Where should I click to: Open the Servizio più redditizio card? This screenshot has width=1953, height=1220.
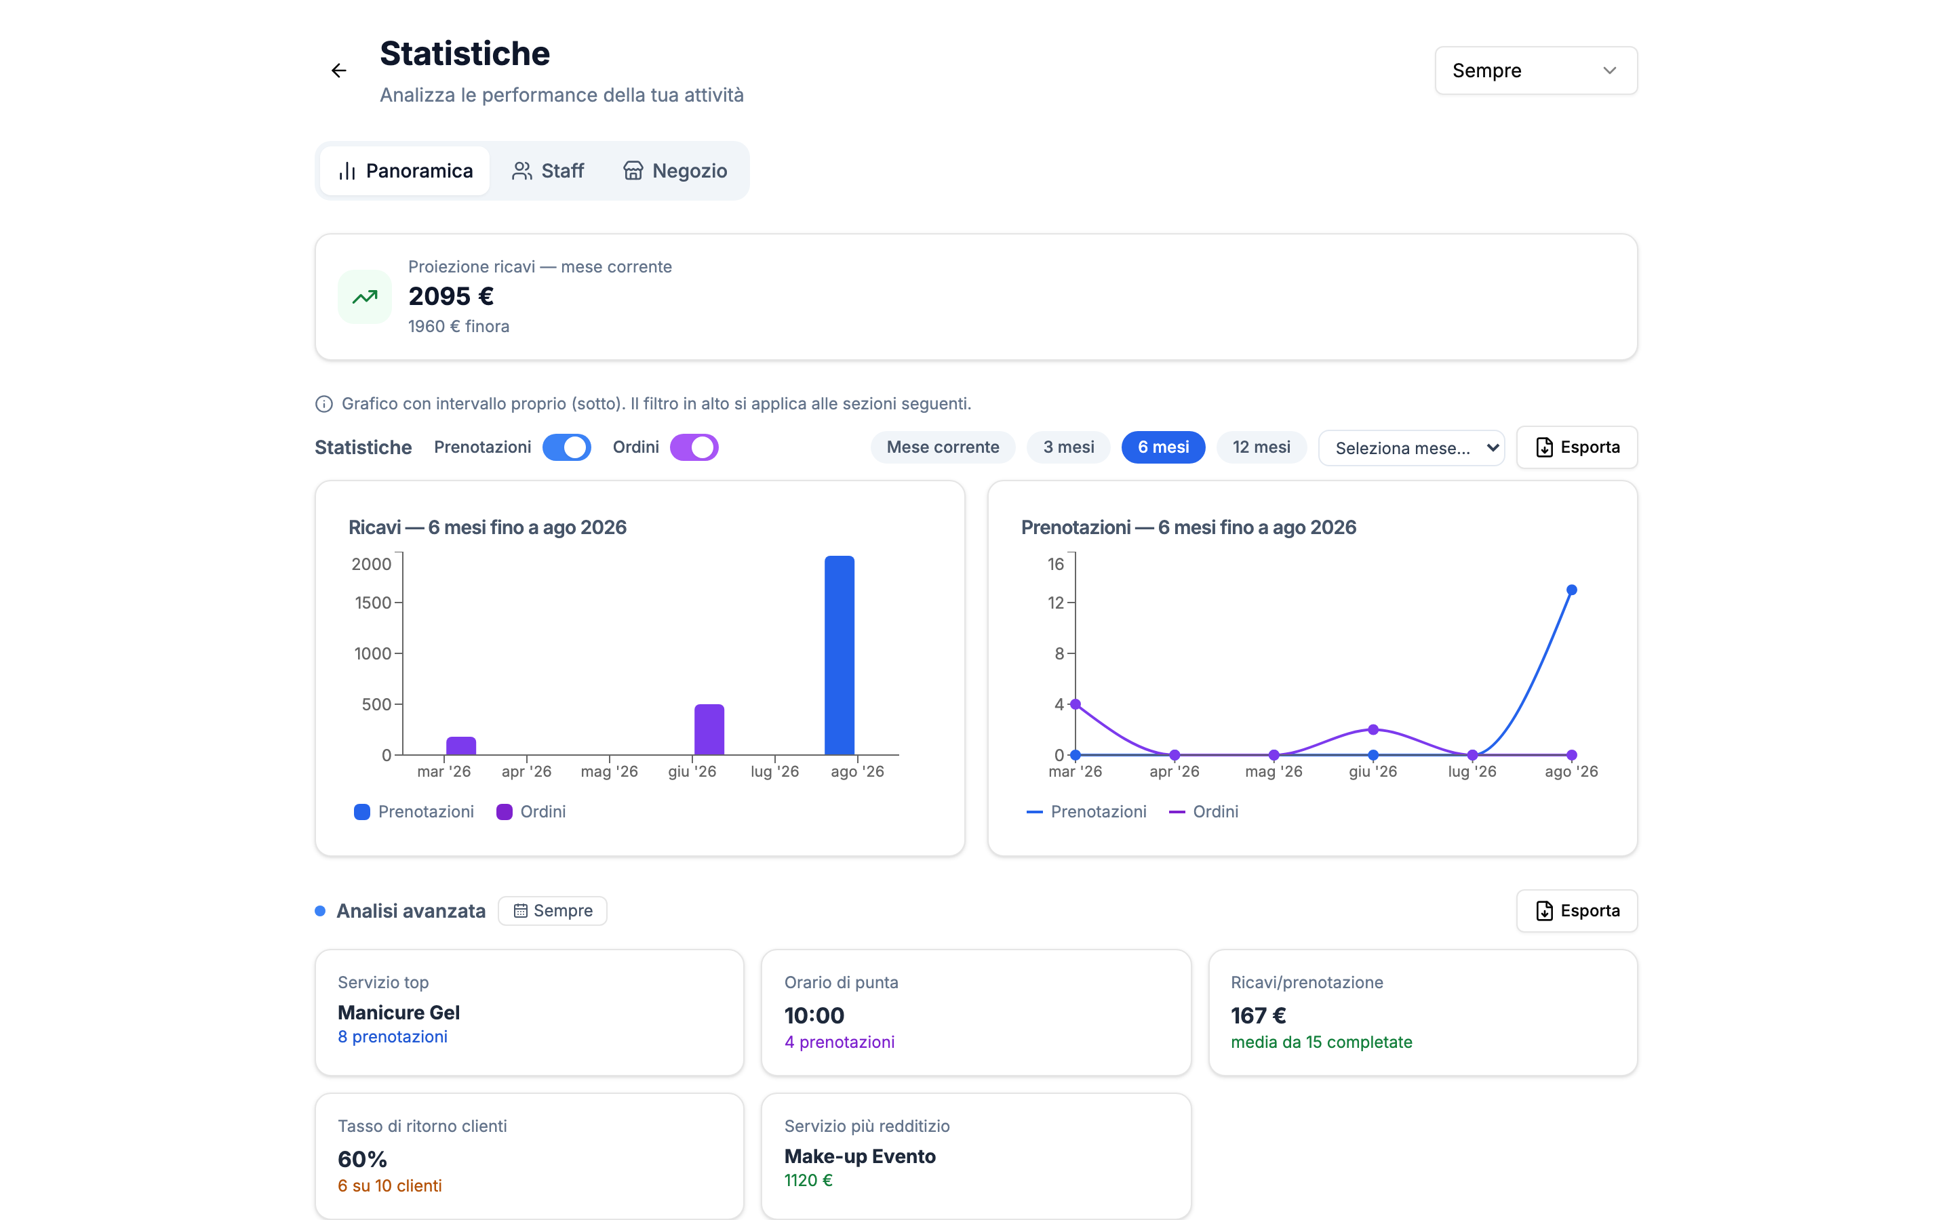pyautogui.click(x=976, y=1156)
